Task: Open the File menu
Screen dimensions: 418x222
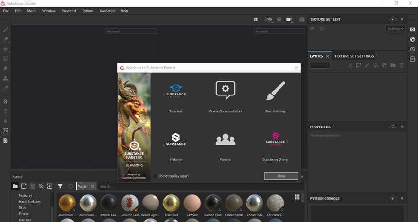Action: tap(6, 11)
